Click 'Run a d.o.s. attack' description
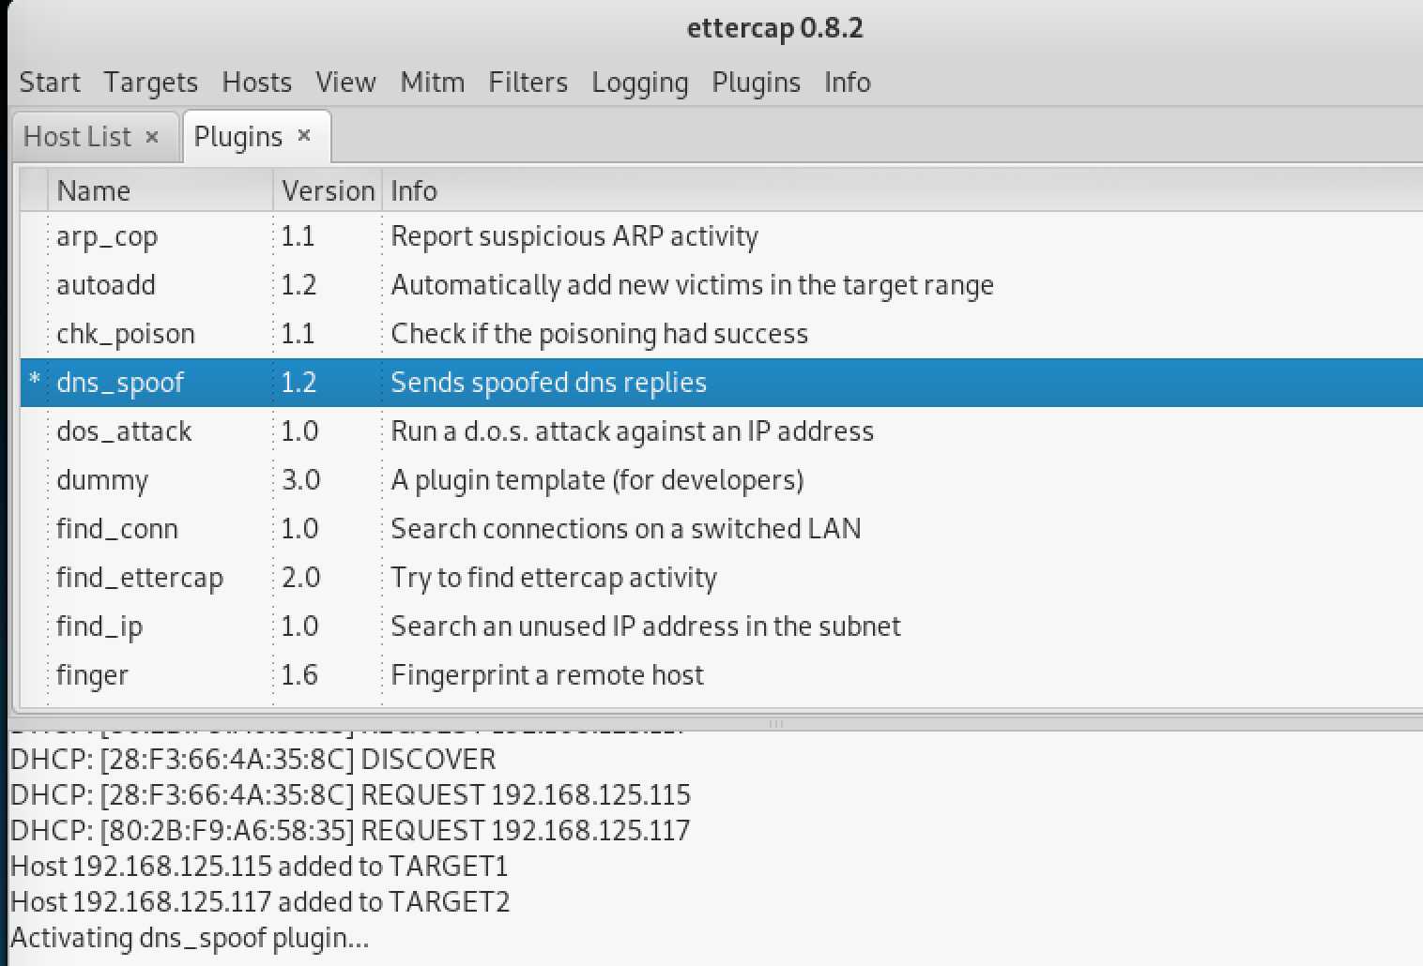The height and width of the screenshot is (966, 1423). point(632,431)
